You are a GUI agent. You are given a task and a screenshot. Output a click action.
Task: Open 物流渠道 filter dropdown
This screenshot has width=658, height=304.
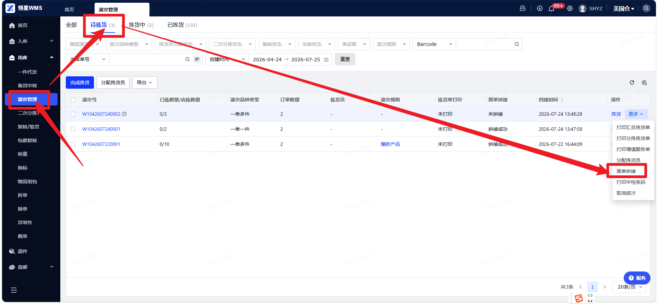click(84, 44)
